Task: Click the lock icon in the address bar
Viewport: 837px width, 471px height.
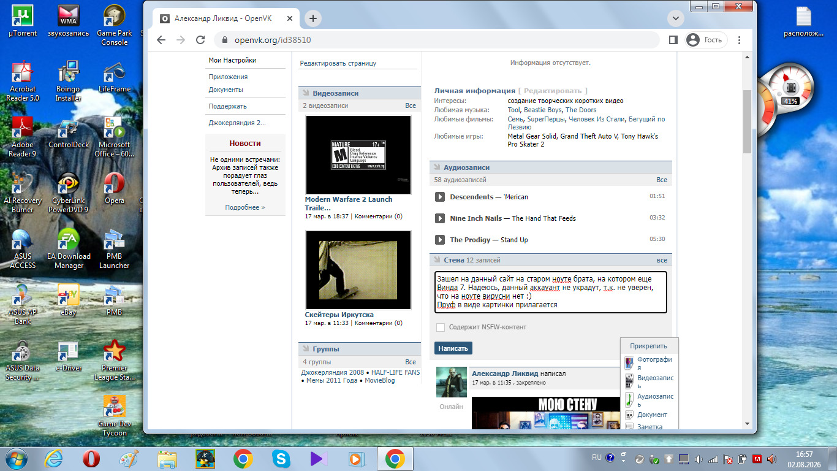Action: [224, 40]
